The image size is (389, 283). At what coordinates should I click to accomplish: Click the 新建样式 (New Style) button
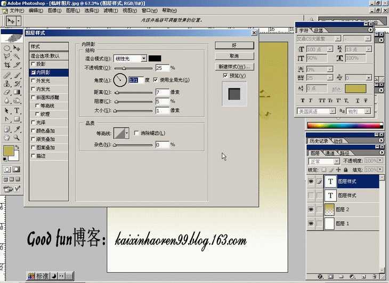pyautogui.click(x=234, y=67)
